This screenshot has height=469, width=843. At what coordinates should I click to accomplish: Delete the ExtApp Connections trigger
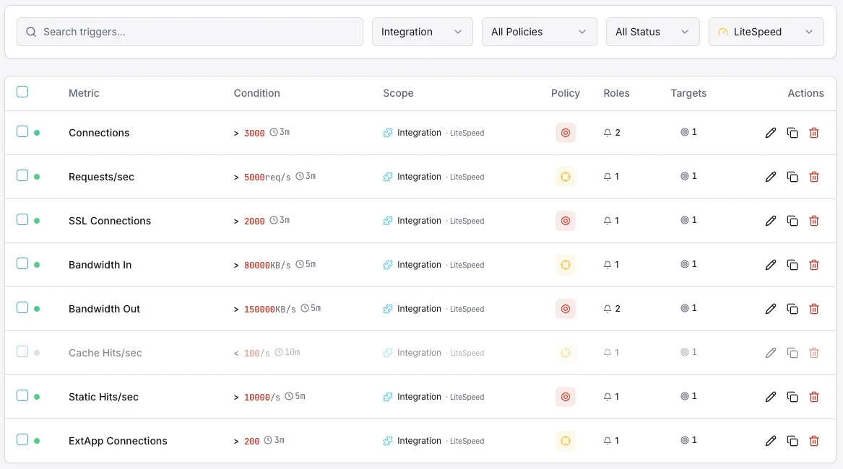pos(814,441)
